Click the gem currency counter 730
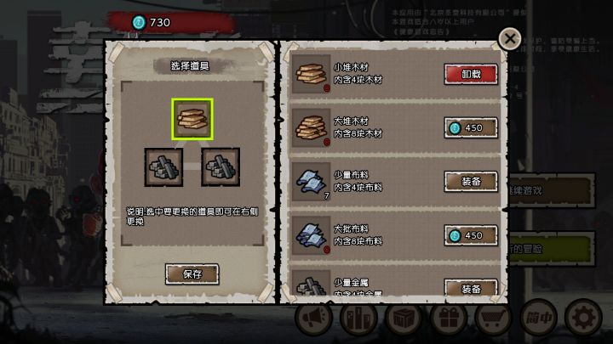The height and width of the screenshot is (344, 613). tap(152, 22)
